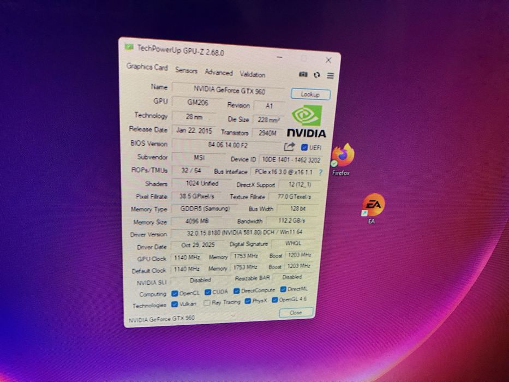509x382 pixels.
Task: Click the Name field NVIDIA GeForce GTX 960
Action: [x=229, y=89]
